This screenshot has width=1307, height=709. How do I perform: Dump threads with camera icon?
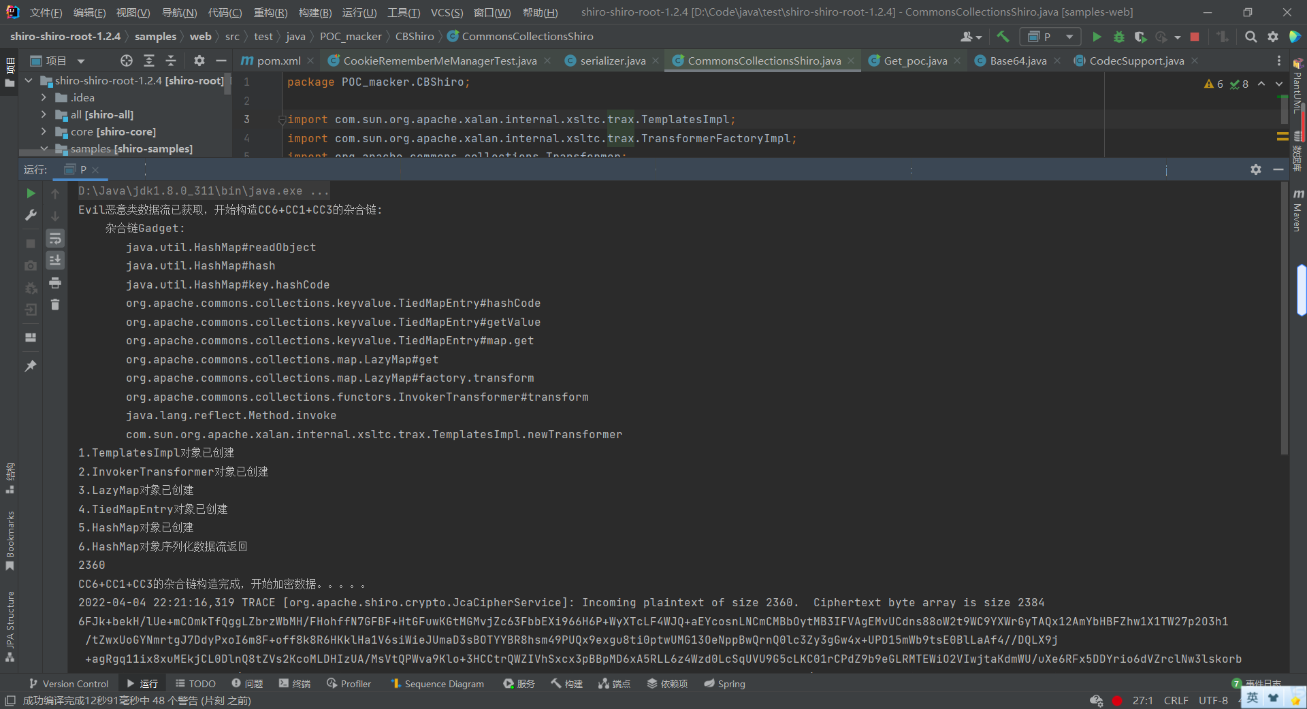(31, 265)
